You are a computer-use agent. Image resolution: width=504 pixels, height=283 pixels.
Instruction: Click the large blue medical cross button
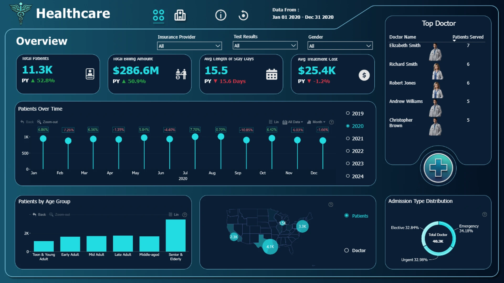pyautogui.click(x=438, y=168)
